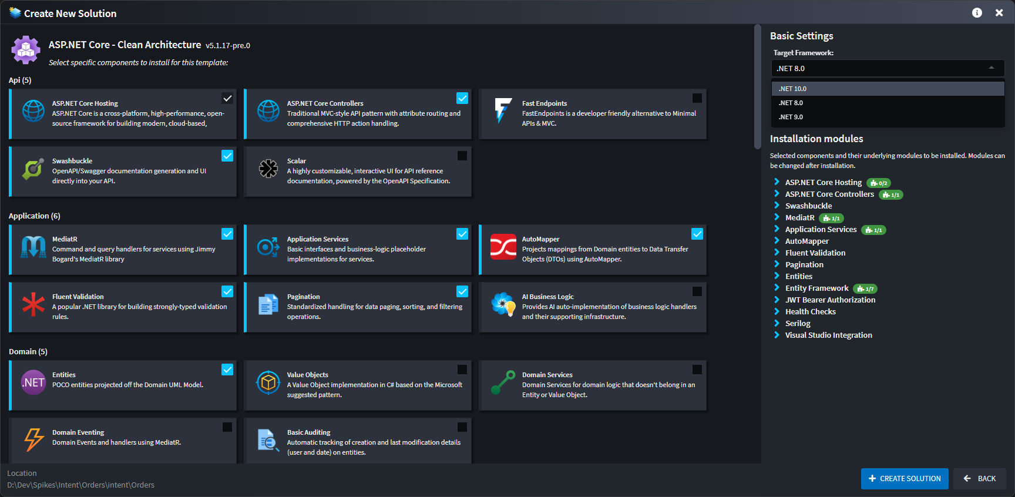Click the Scalar component icon
The width and height of the screenshot is (1015, 497).
click(x=268, y=169)
